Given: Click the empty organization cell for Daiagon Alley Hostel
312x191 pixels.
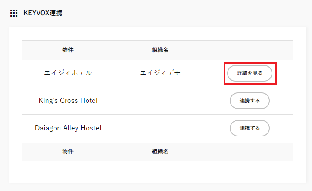Looking at the screenshot, I should 160,128.
